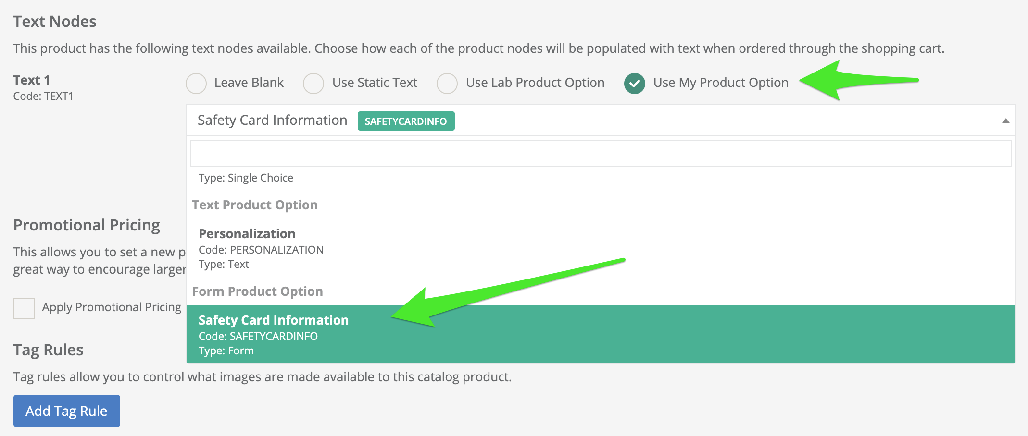Select the Personalization text option

coord(601,248)
